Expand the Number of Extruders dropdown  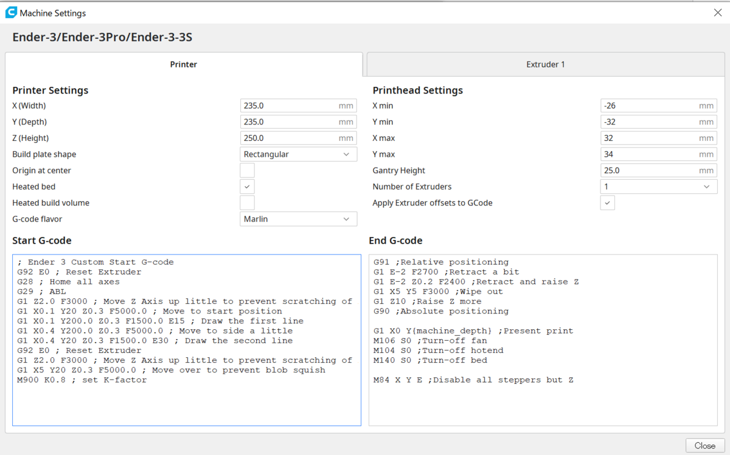tap(658, 186)
